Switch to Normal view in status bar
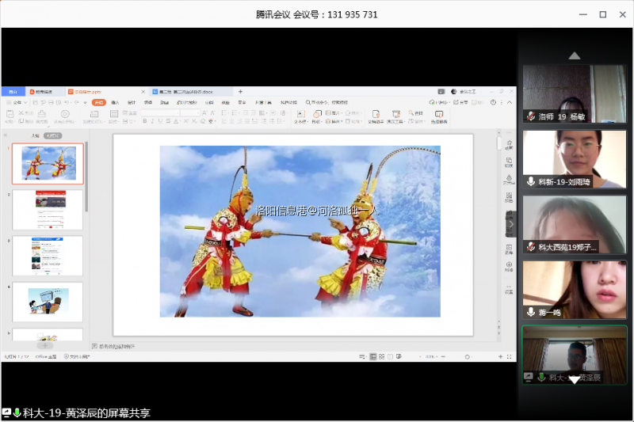The height and width of the screenshot is (422, 634). (372, 356)
